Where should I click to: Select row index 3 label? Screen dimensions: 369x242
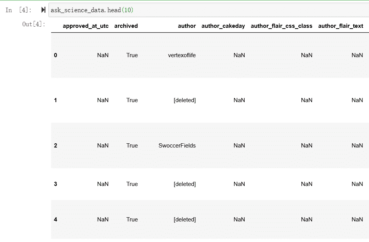56,184
